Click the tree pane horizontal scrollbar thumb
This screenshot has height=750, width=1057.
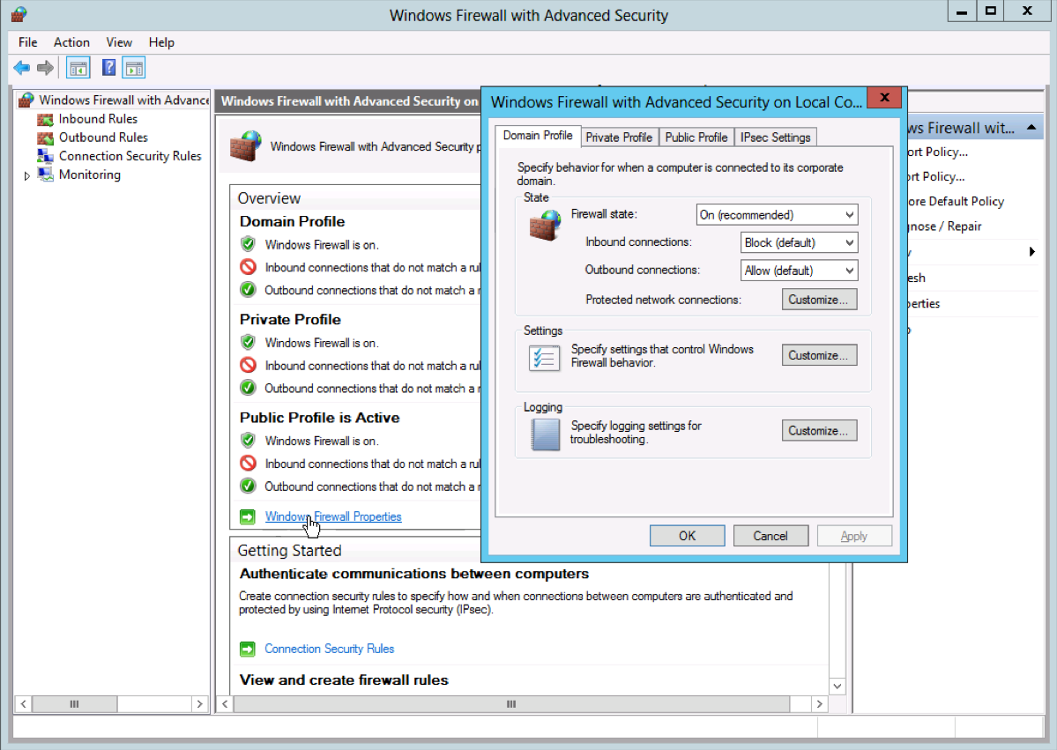pos(74,704)
